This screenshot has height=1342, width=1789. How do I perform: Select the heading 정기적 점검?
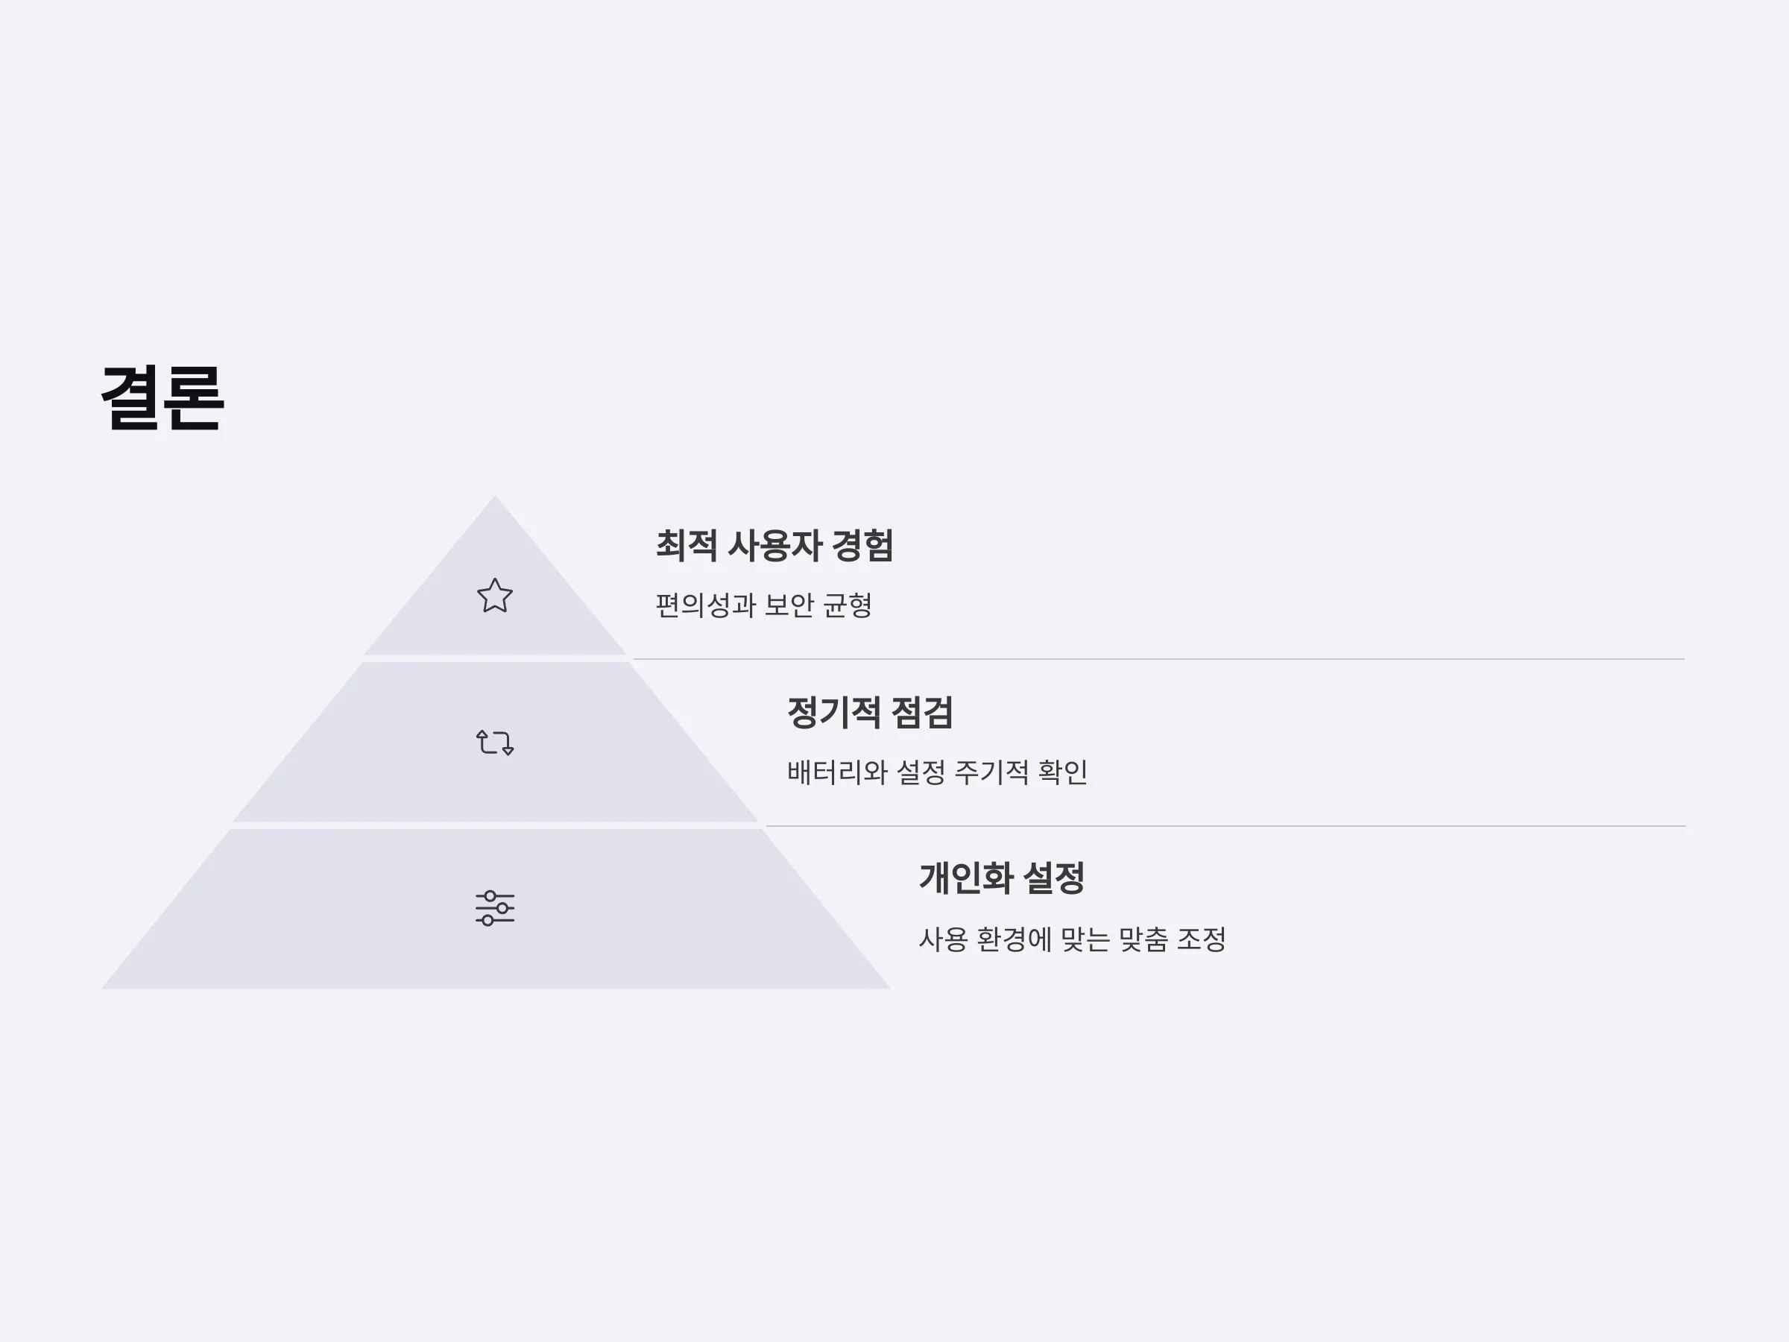click(x=869, y=712)
